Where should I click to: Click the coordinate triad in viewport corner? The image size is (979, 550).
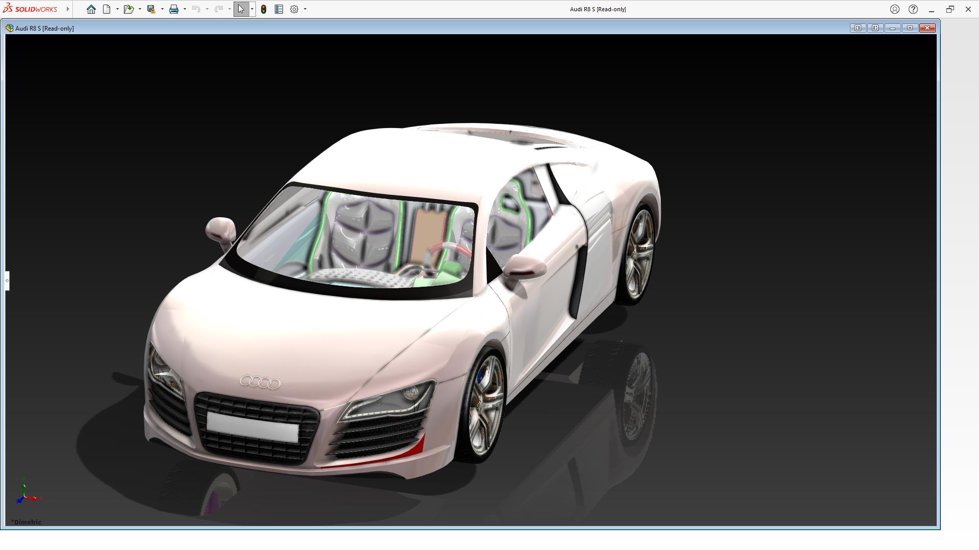coord(25,493)
